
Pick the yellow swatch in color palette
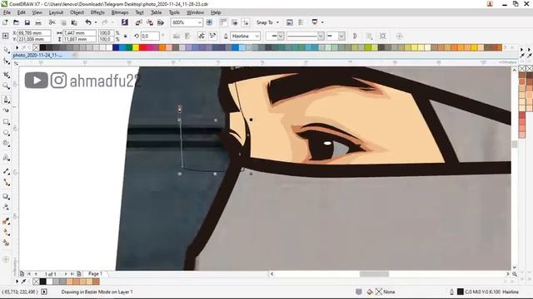pos(136,48)
